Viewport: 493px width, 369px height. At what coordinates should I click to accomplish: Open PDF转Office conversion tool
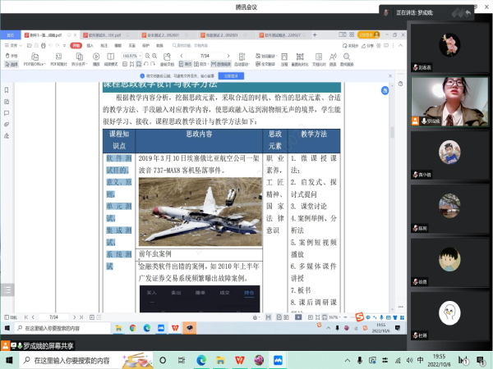tap(33, 59)
